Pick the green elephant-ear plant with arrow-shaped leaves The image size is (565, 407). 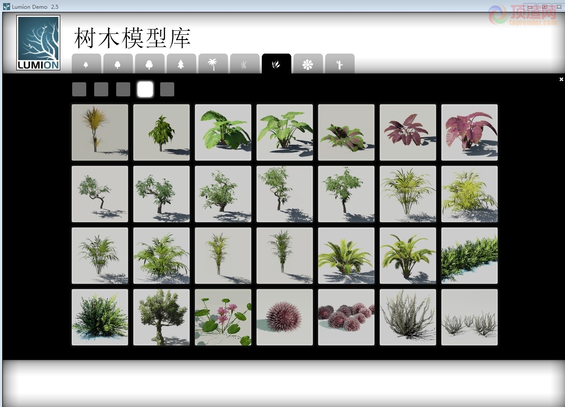tap(285, 132)
